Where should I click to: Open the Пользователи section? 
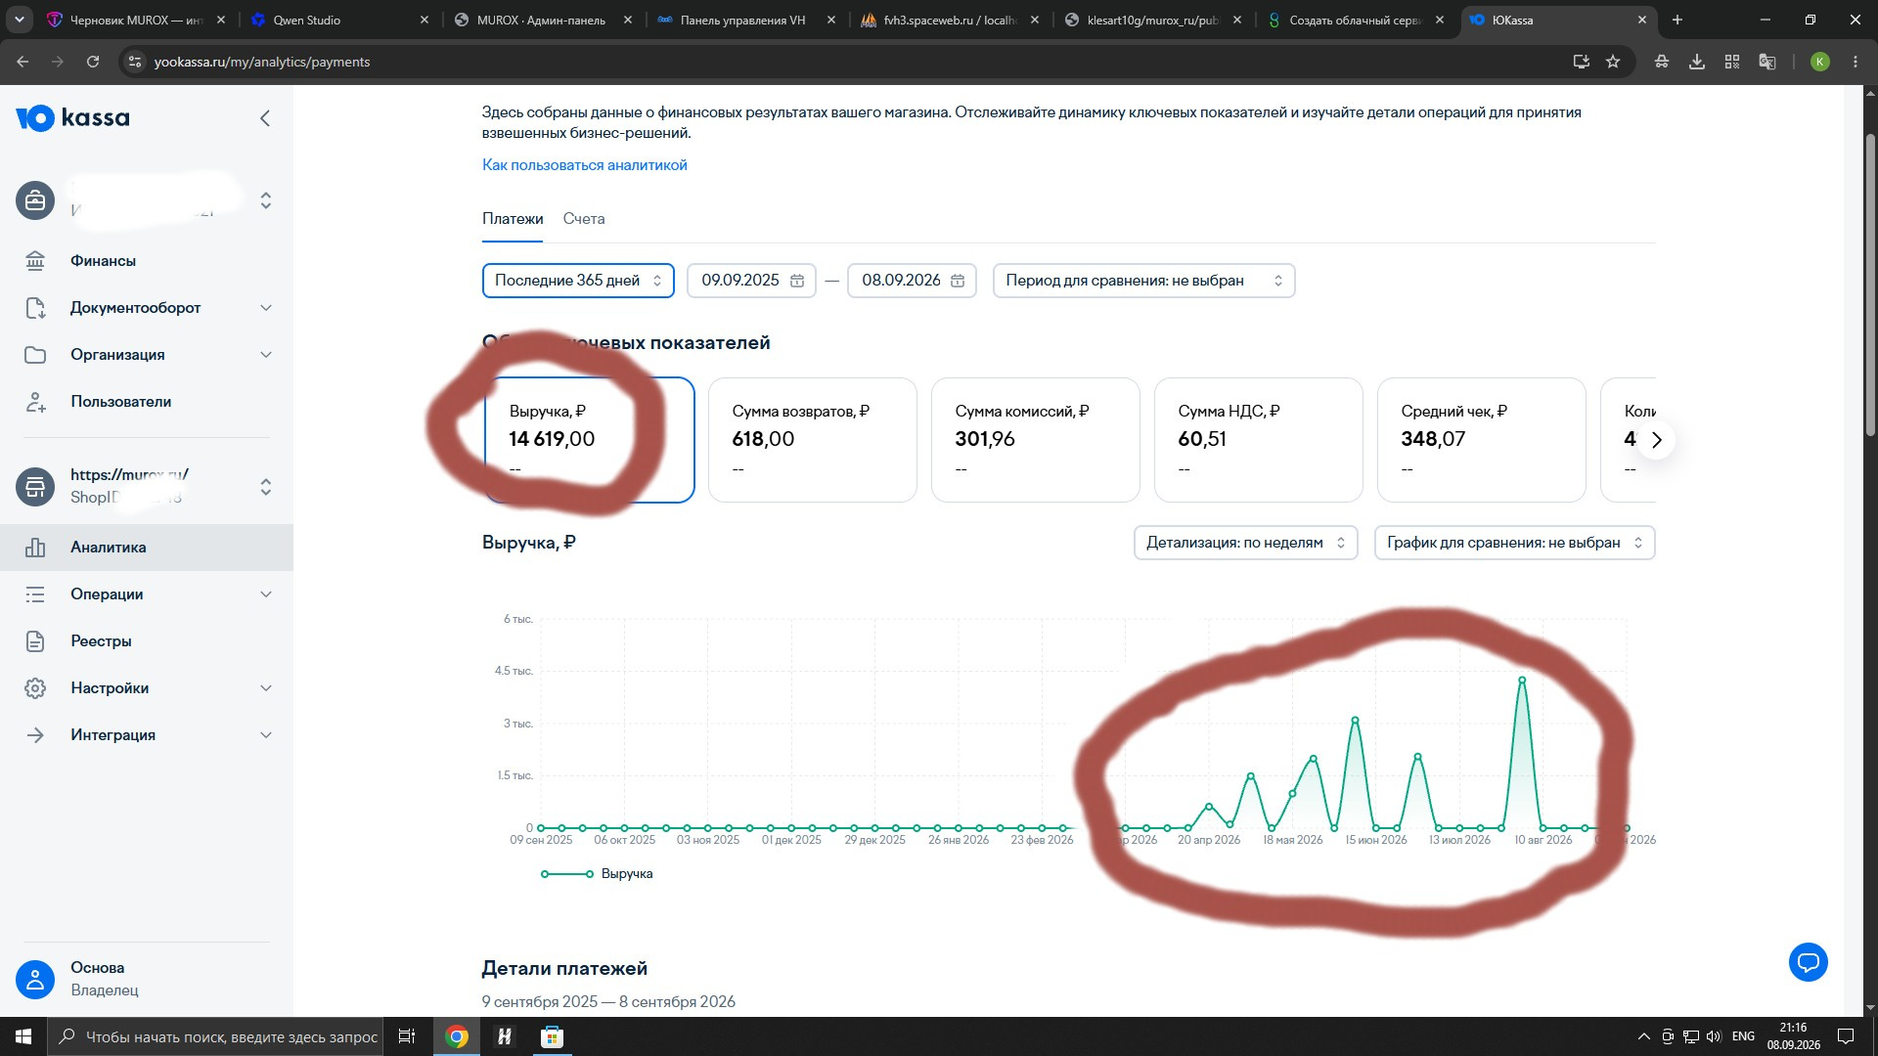coord(120,402)
